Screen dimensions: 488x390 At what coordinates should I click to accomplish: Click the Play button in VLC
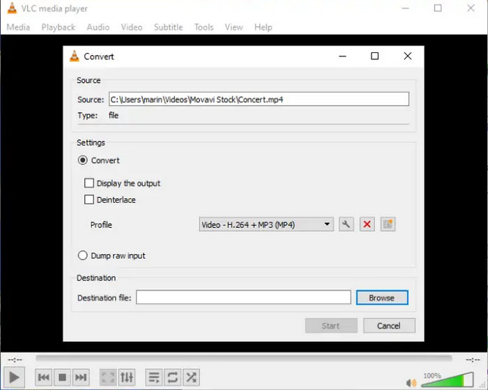click(x=14, y=377)
